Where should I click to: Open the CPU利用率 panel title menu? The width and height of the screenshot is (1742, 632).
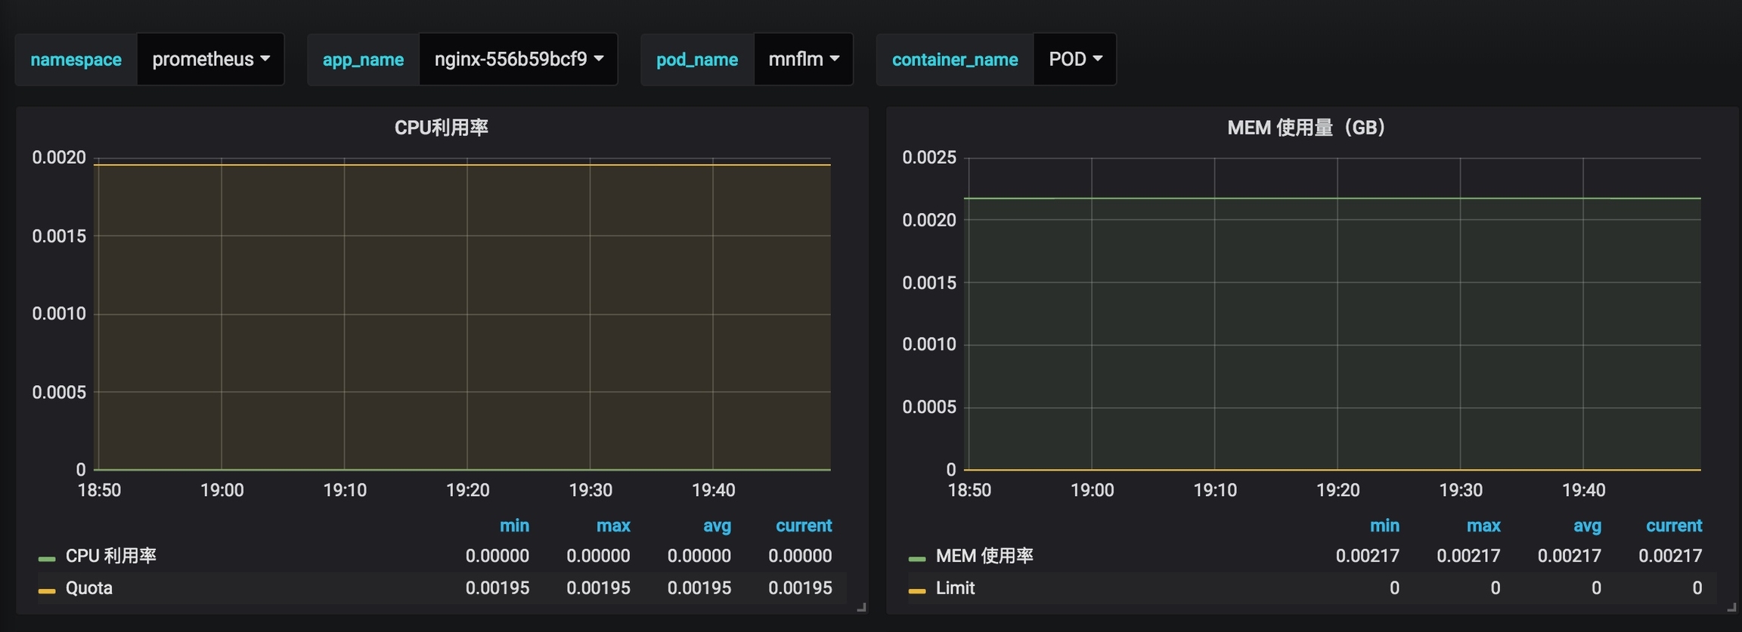coord(441,128)
